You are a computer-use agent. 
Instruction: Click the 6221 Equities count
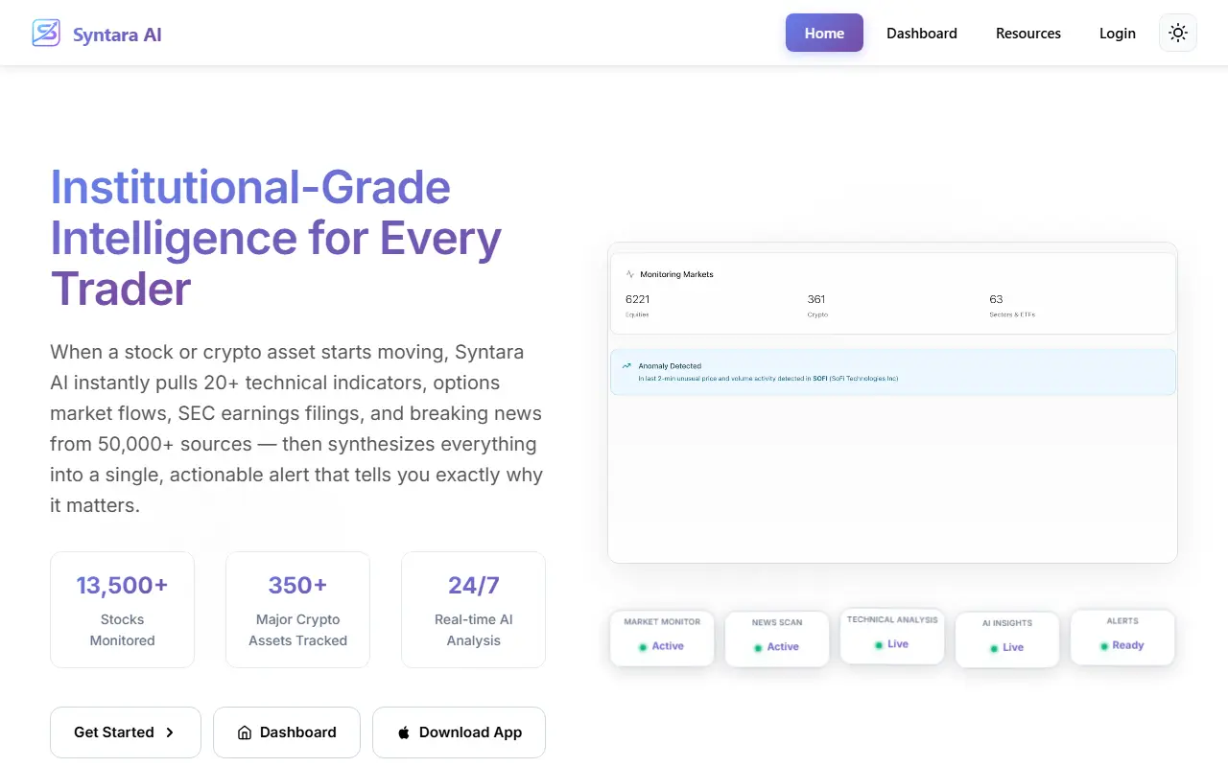coord(637,299)
